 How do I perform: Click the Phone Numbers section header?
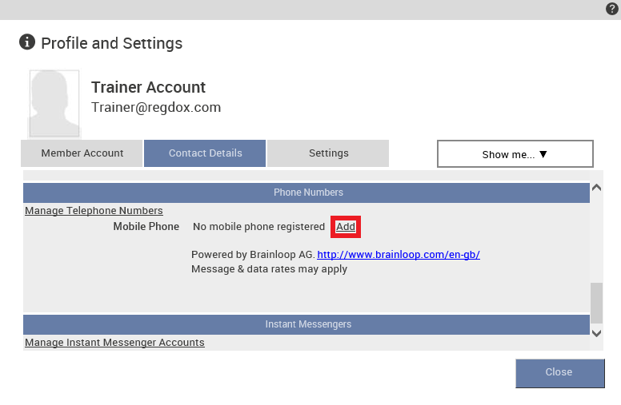click(306, 193)
